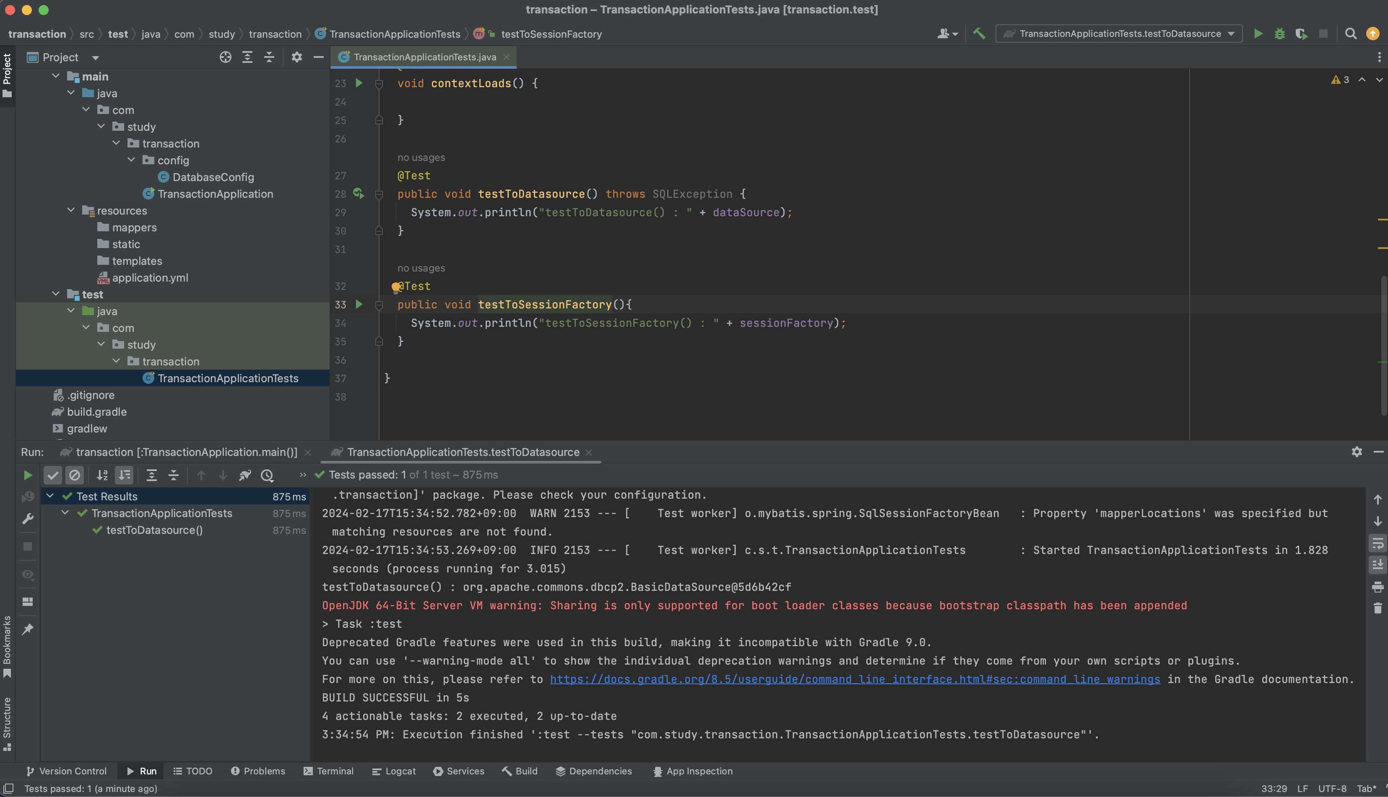The height and width of the screenshot is (797, 1388).
Task: Rerun testToDatasource from gutter icon on line 28
Action: 358,193
